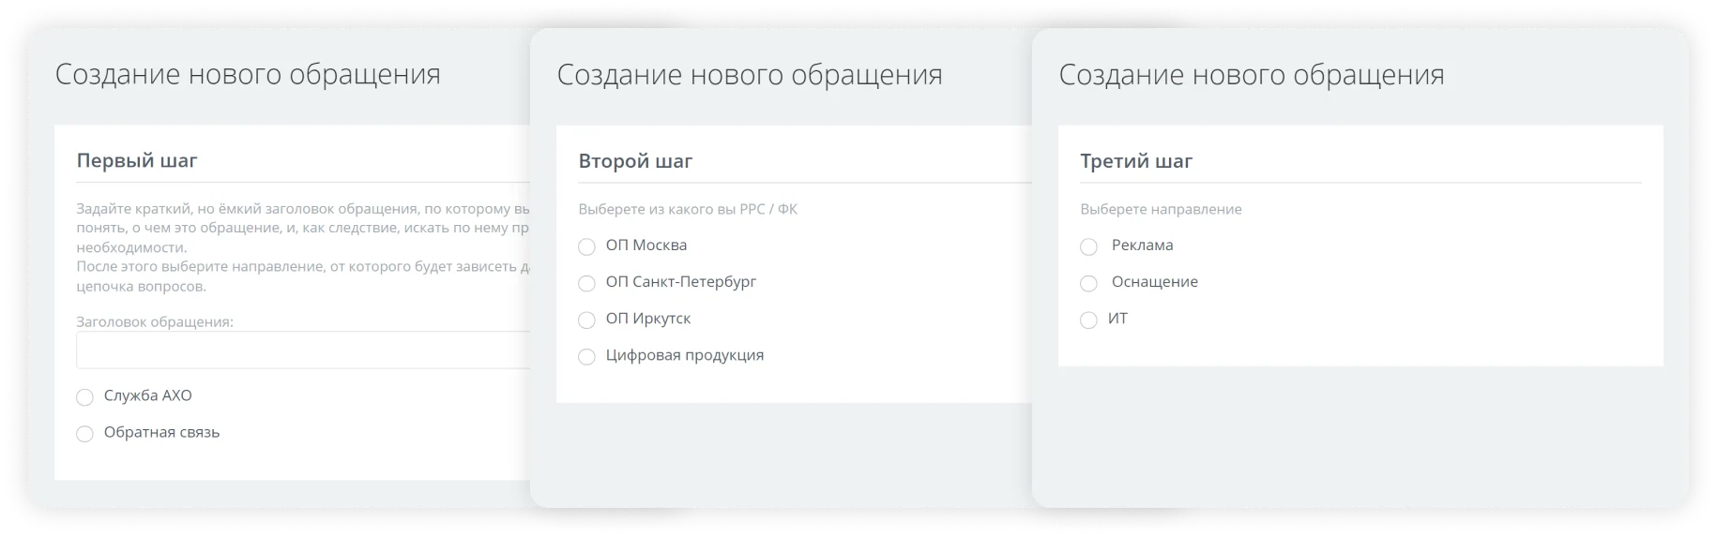Choose Оснащение radio option
1717x536 pixels.
point(1088,283)
